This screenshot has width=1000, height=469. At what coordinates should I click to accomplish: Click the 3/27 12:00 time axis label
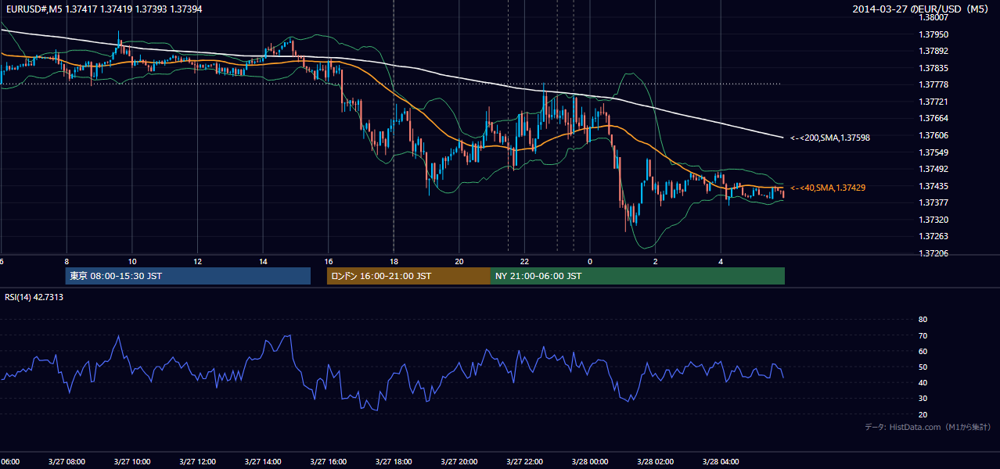point(197,461)
